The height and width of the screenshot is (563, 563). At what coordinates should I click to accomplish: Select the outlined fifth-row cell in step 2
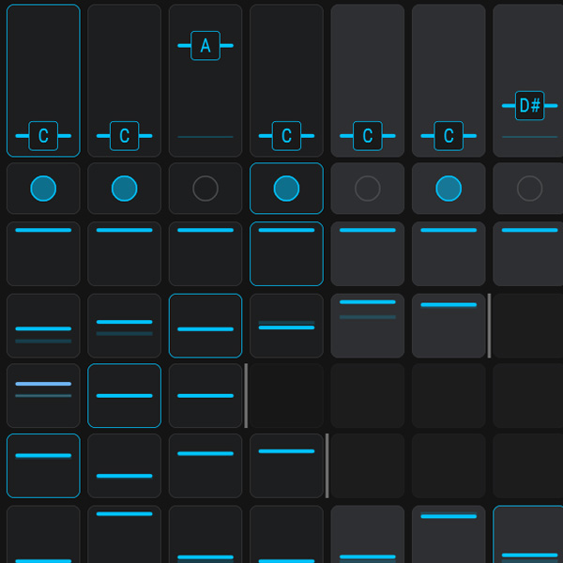coord(124,395)
